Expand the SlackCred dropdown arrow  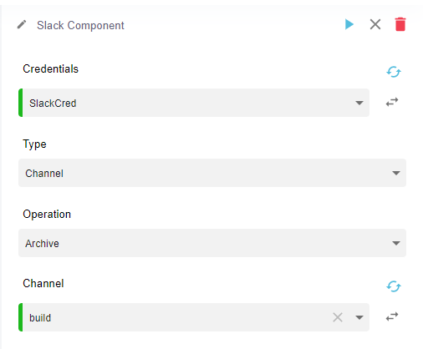pyautogui.click(x=359, y=103)
